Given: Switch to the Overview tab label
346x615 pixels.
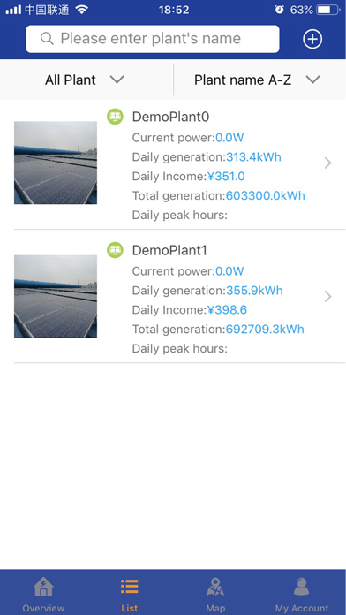Looking at the screenshot, I should [43, 608].
